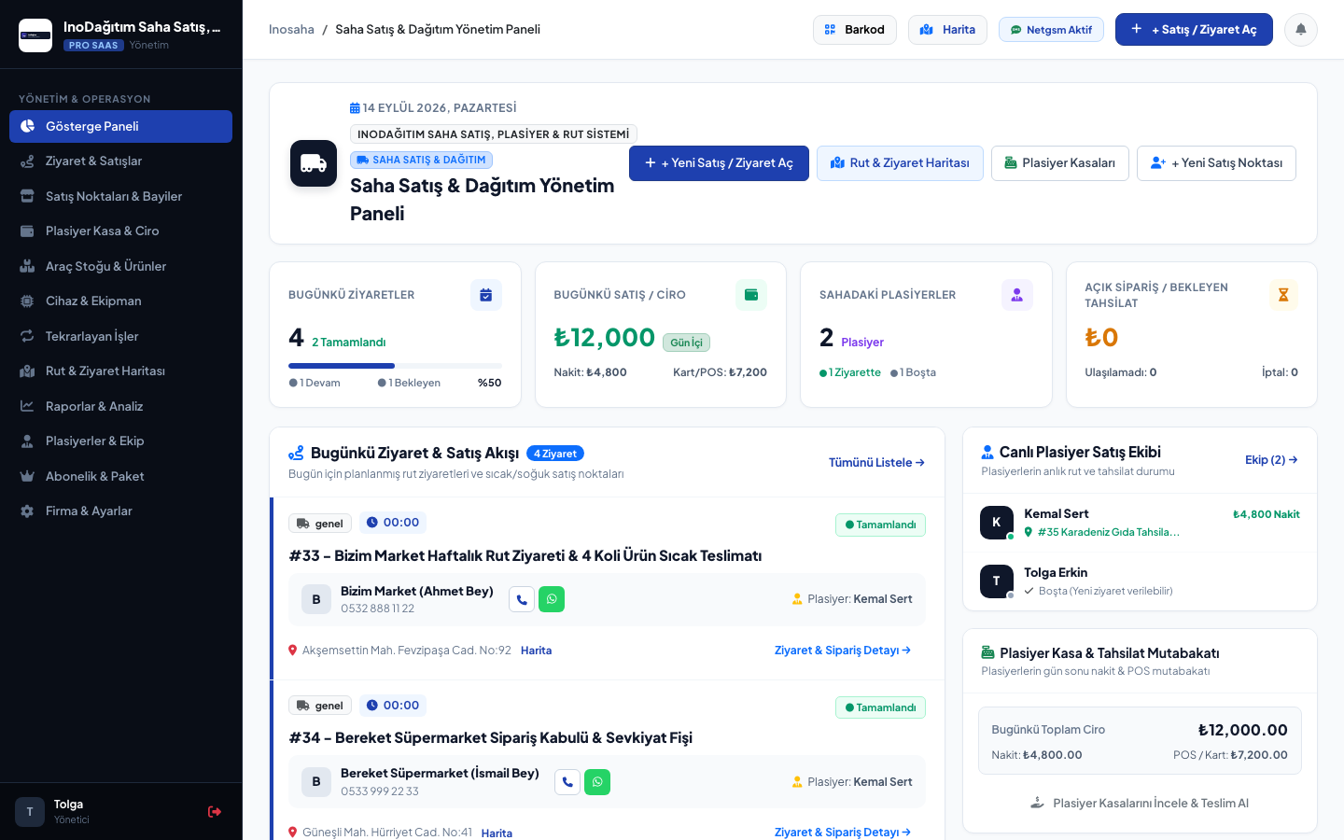Click the Barkod button in header
Image resolution: width=1344 pixels, height=840 pixels.
click(855, 30)
